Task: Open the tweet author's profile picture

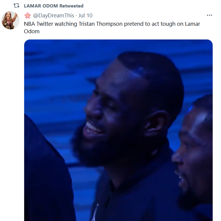Action: pyautogui.click(x=10, y=20)
